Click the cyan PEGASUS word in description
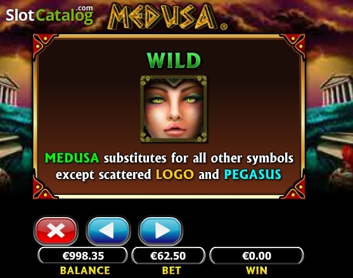This screenshot has height=278, width=353. [253, 175]
